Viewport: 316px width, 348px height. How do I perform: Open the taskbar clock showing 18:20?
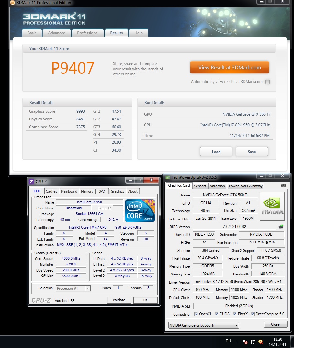point(277,342)
